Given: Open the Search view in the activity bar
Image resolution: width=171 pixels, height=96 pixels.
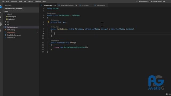Looking at the screenshot, I should click(1, 12).
